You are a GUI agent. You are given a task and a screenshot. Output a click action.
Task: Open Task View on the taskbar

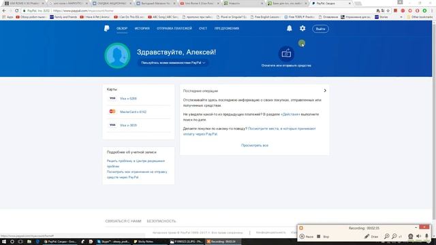20,242
